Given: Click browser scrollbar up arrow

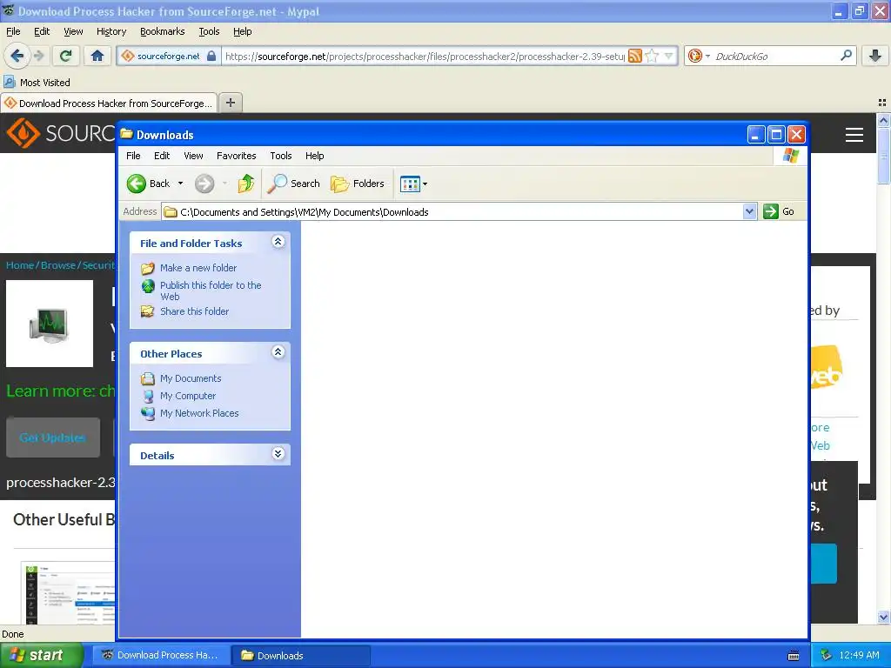Looking at the screenshot, I should pyautogui.click(x=883, y=120).
